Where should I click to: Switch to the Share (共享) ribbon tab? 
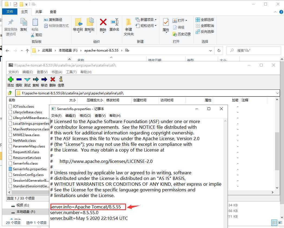coord(38,12)
